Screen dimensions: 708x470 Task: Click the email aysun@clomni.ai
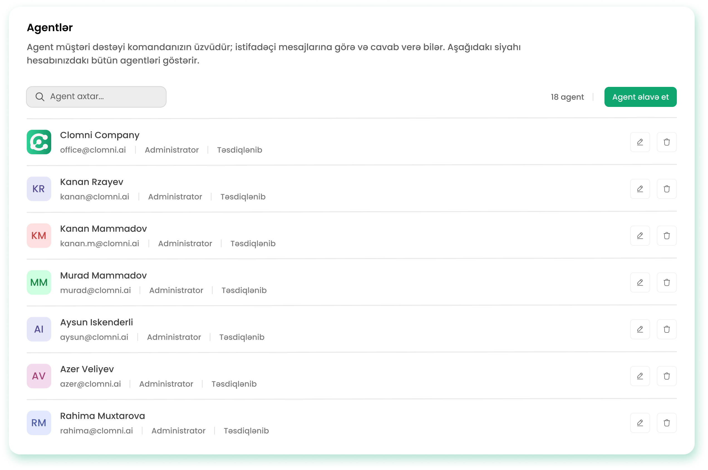click(94, 337)
